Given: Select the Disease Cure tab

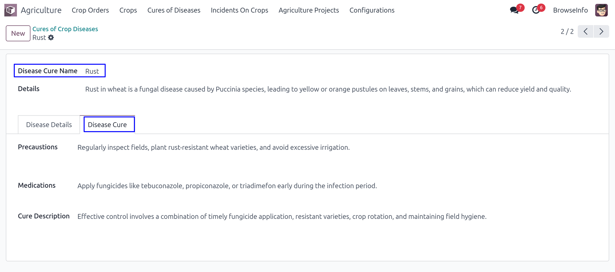Looking at the screenshot, I should (x=107, y=125).
